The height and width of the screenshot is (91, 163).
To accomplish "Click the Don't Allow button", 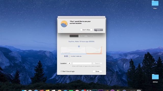I will [86, 30].
